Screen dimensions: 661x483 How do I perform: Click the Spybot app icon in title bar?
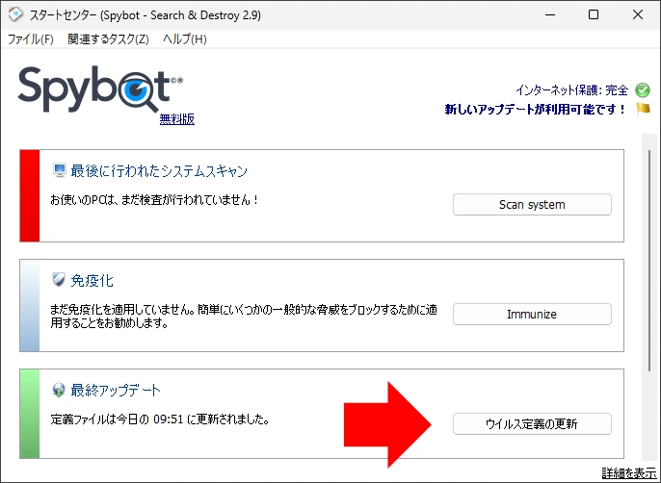pos(15,14)
